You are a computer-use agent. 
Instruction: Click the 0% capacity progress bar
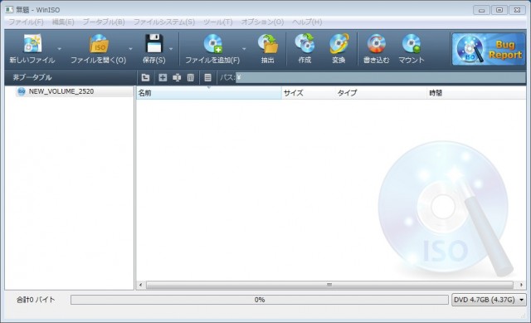(260, 300)
